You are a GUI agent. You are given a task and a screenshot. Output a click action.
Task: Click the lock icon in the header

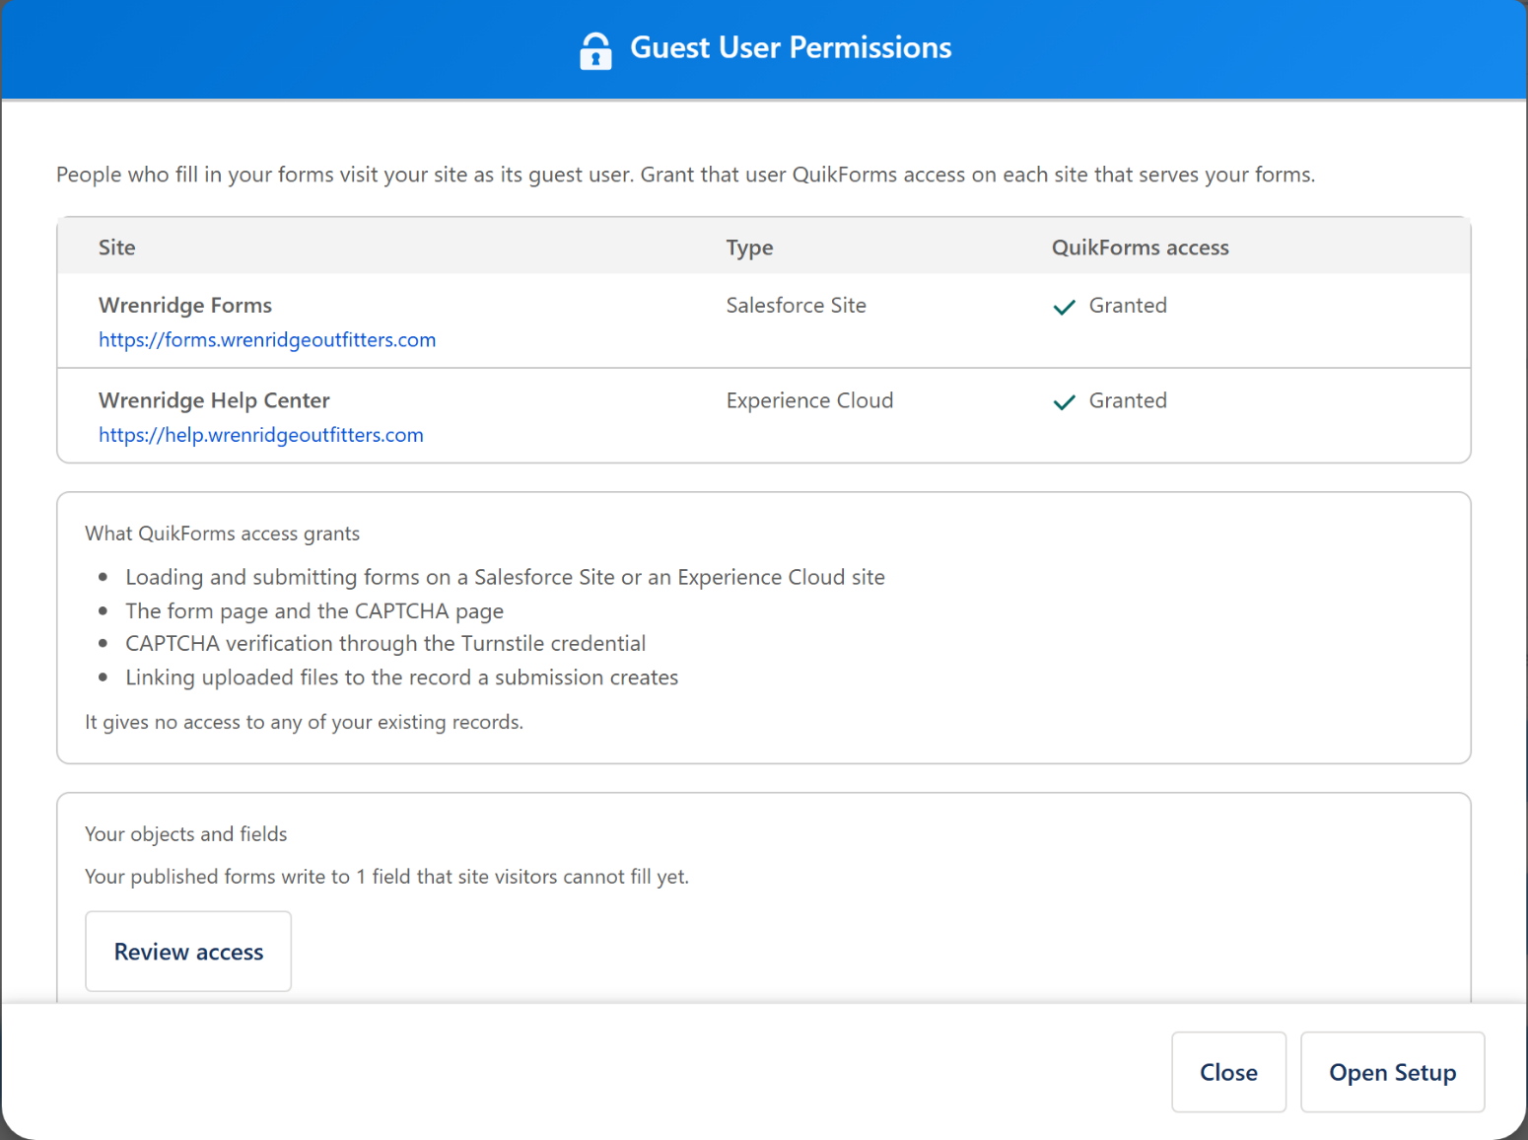595,50
